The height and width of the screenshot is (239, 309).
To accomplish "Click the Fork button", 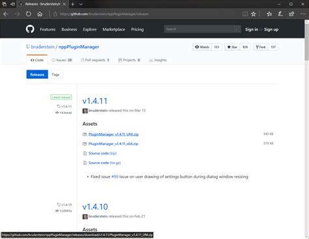I will click(x=261, y=47).
